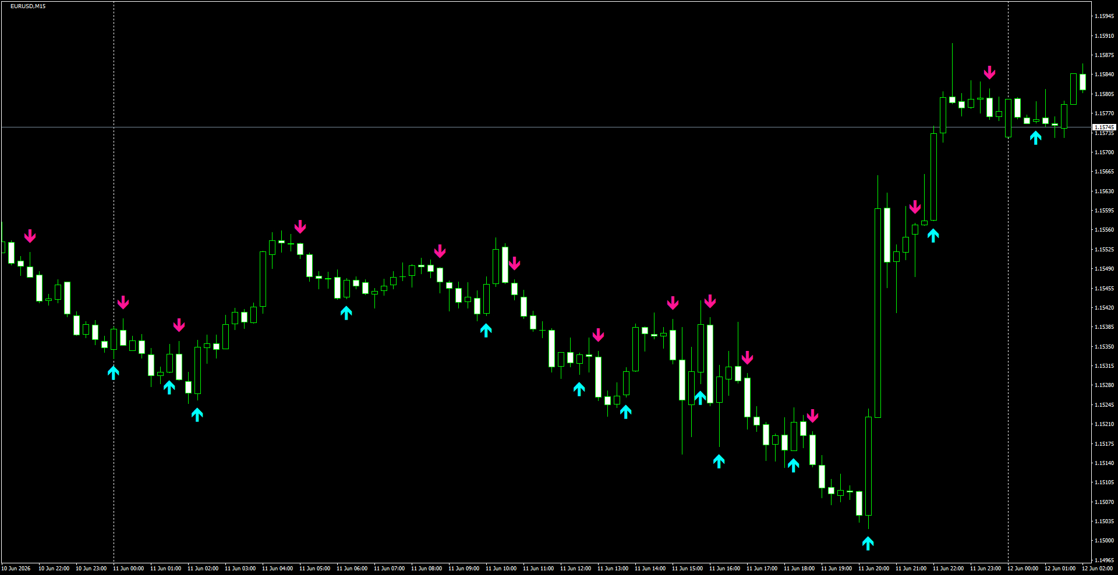The width and height of the screenshot is (1118, 575).
Task: Click the pink down arrow at the 1.15595 level before the 21:00 rally
Action: click(915, 207)
